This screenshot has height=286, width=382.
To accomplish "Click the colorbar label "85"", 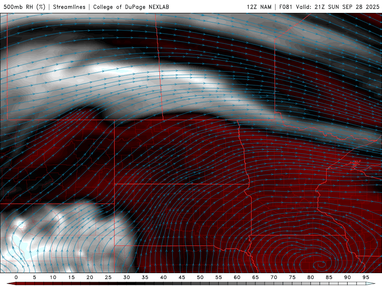I will pyautogui.click(x=329, y=277).
